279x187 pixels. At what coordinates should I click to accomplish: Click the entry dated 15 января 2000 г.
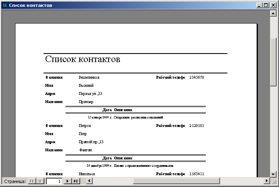click(x=125, y=117)
